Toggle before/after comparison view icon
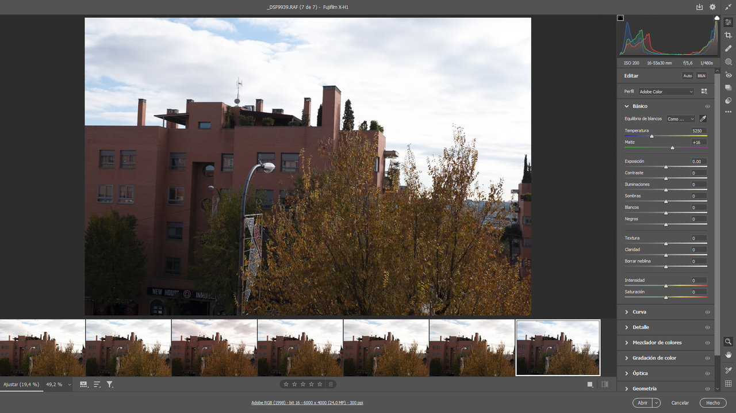Screen dimensions: 736x413 (x=604, y=384)
